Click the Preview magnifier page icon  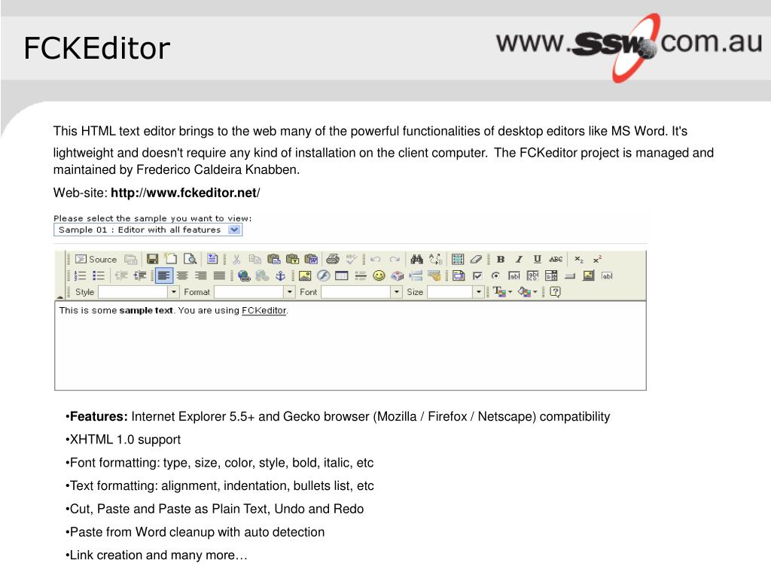tap(190, 259)
